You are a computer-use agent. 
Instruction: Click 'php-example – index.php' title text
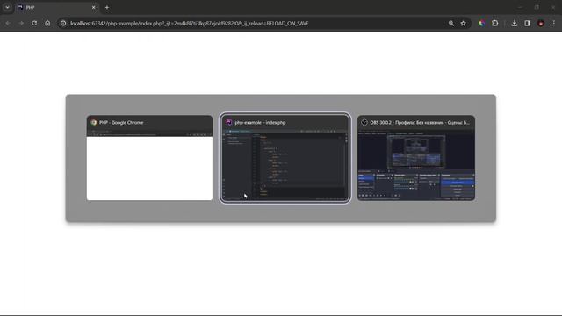(x=260, y=123)
